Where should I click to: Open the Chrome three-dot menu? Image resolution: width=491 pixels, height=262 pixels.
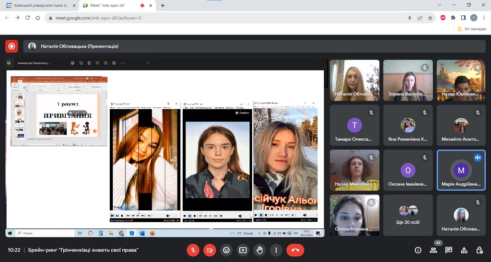pyautogui.click(x=484, y=18)
